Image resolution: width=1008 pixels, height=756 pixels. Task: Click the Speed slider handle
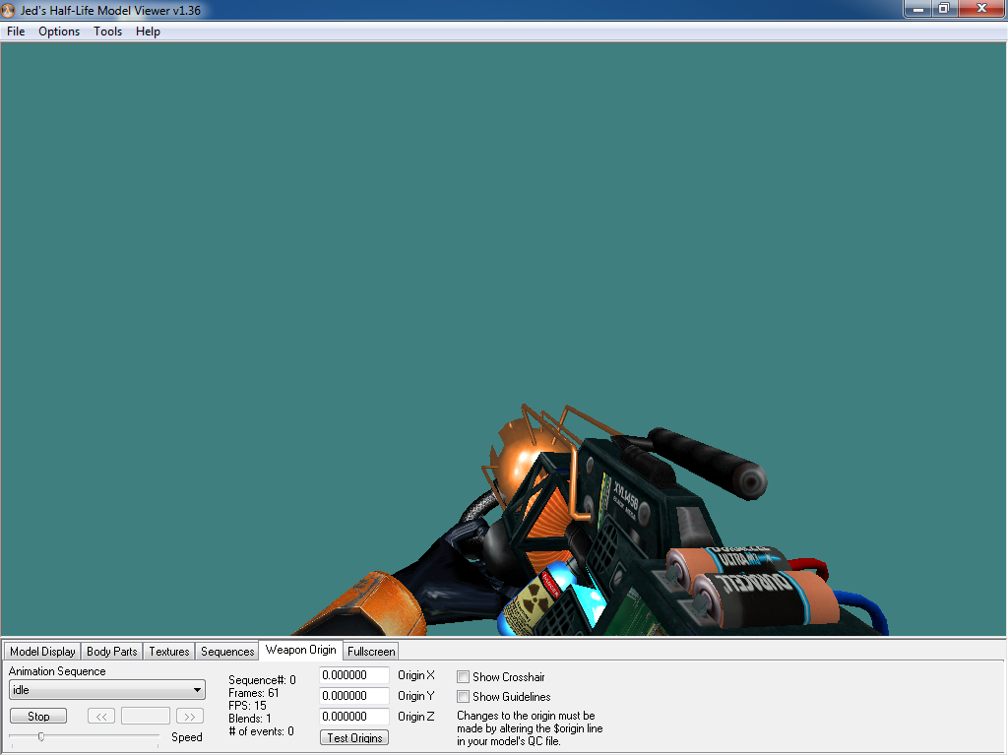click(x=41, y=736)
